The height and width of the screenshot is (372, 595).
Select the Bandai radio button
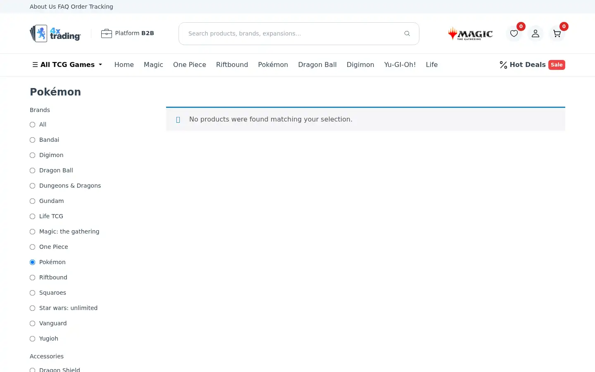33,140
